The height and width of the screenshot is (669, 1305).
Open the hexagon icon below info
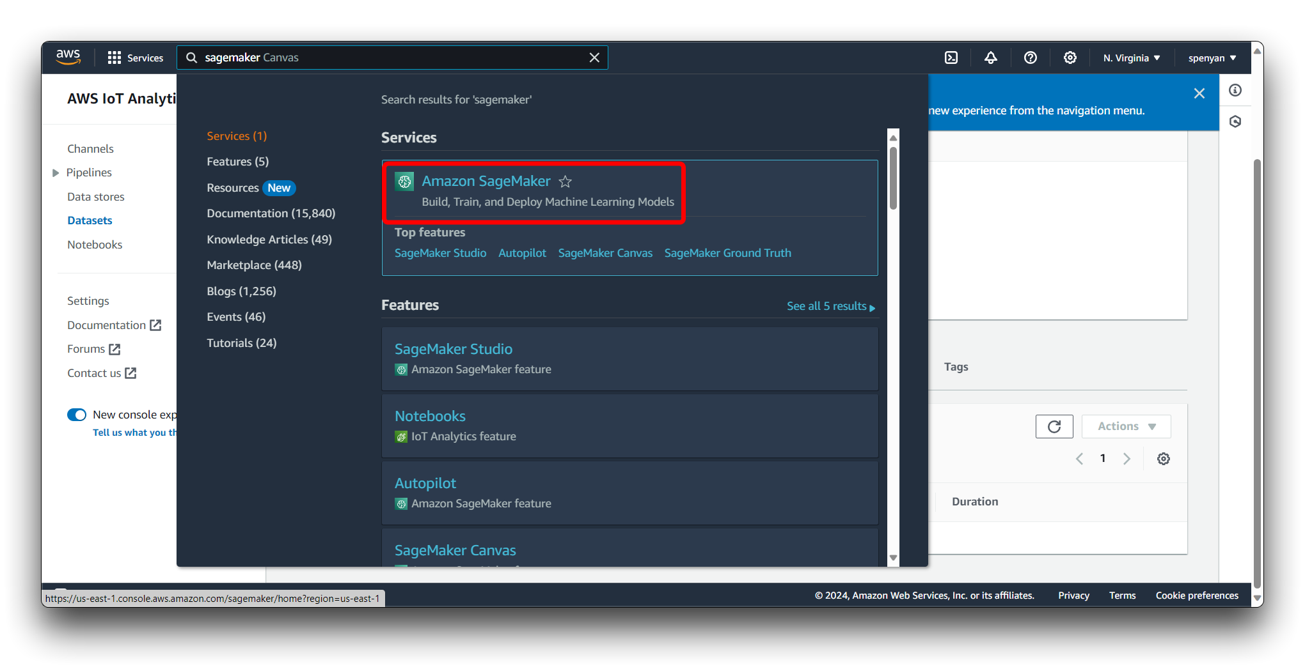(x=1235, y=121)
